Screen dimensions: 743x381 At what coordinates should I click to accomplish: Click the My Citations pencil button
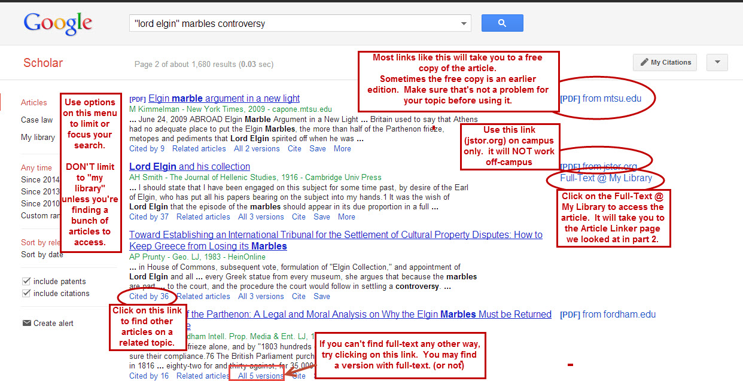point(665,62)
